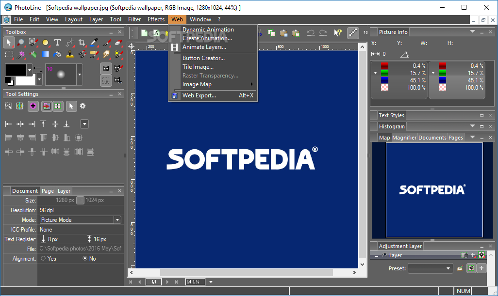Select the Stamp clone tool

[x=69, y=55]
